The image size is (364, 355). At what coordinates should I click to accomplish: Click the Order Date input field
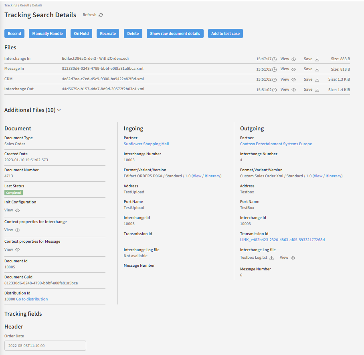coord(45,345)
